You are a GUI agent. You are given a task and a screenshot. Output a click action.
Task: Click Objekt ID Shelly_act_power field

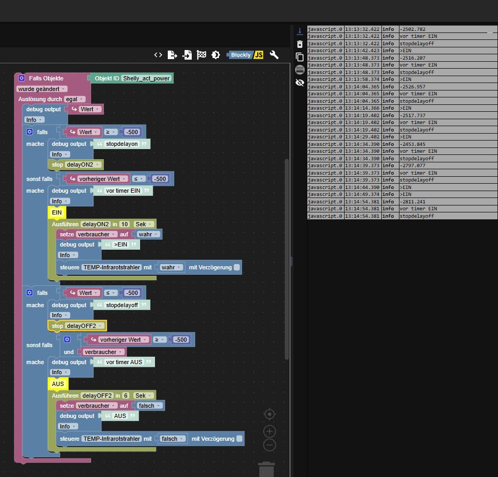146,78
